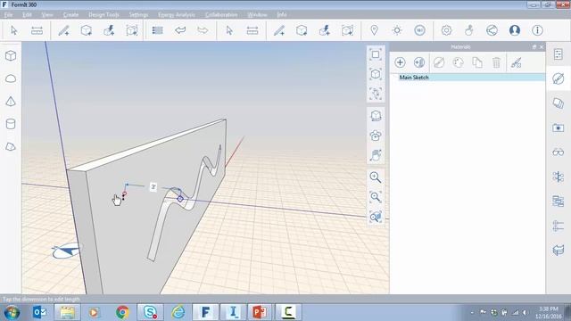571x321 pixels.
Task: Click the Info circle toolbar icon
Action: click(537, 30)
